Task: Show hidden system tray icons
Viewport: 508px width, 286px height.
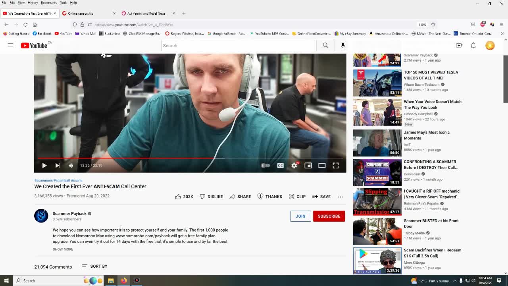Action: point(455,281)
